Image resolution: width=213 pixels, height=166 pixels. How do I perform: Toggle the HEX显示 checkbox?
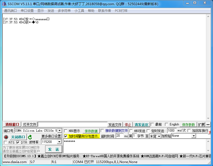[x=66, y=131]
